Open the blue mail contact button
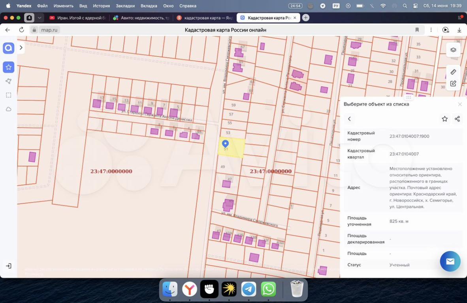 pyautogui.click(x=450, y=261)
